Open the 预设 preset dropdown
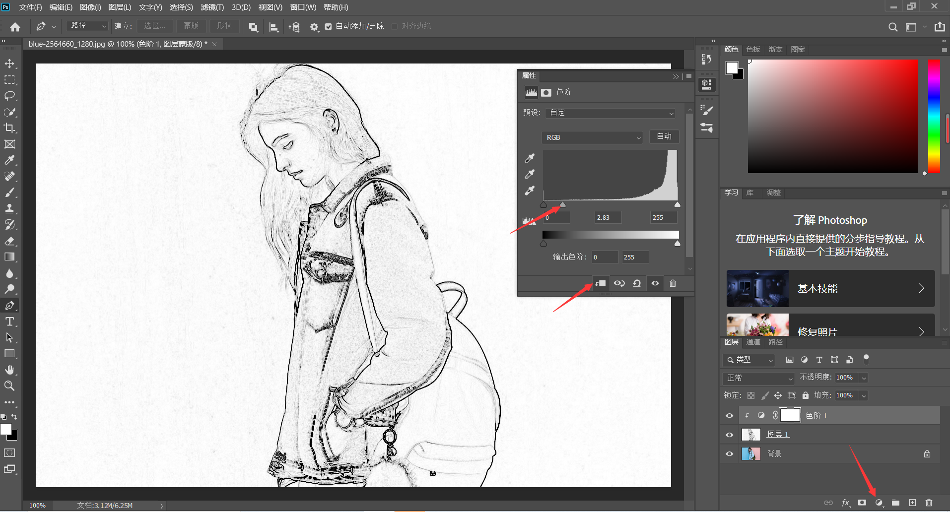 (x=611, y=113)
